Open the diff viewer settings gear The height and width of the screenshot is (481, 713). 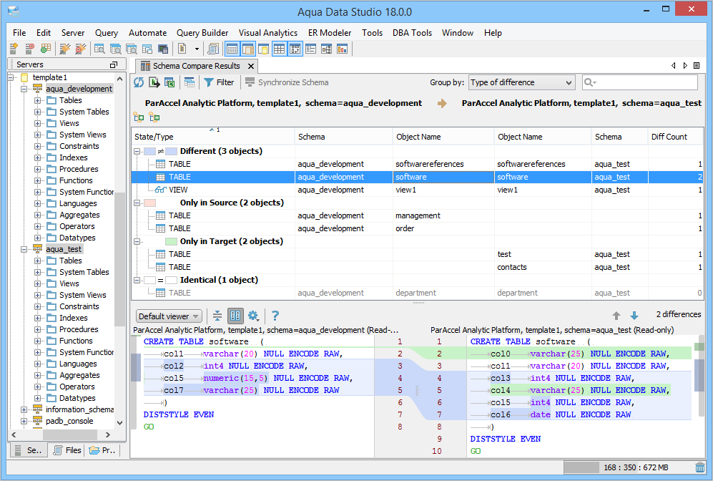253,316
